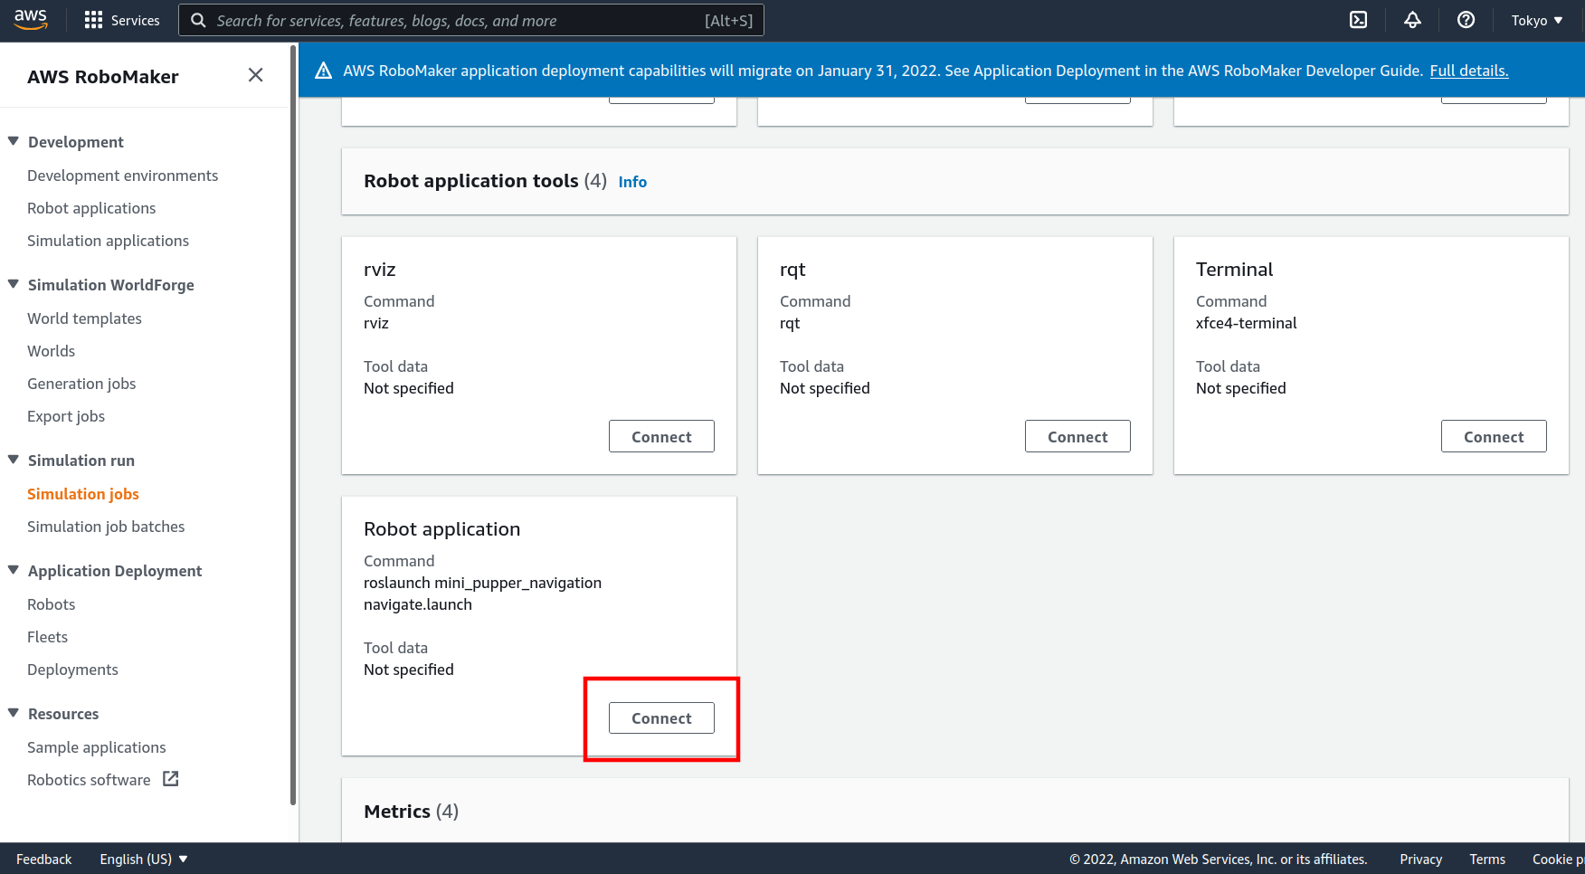Open the notifications bell
The width and height of the screenshot is (1585, 874).
(x=1412, y=20)
